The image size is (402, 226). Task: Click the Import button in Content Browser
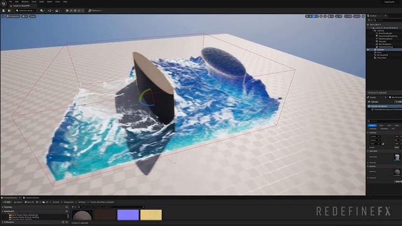18,202
